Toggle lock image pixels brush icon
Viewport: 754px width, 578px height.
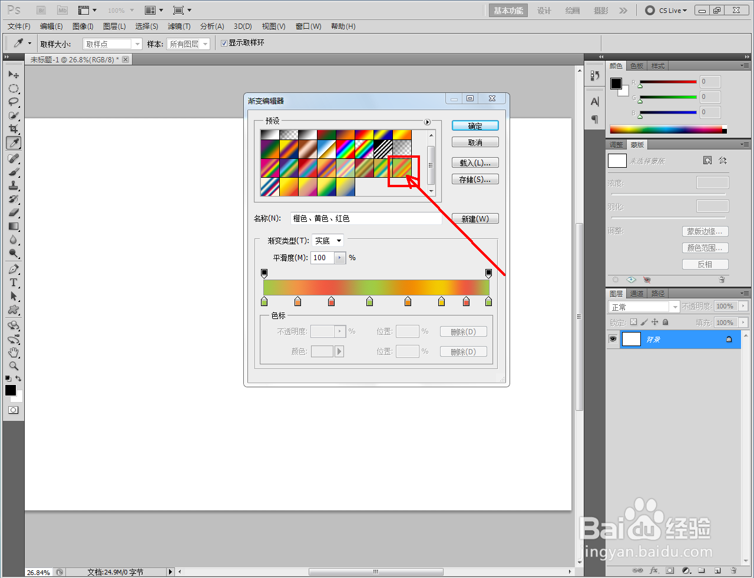click(644, 322)
